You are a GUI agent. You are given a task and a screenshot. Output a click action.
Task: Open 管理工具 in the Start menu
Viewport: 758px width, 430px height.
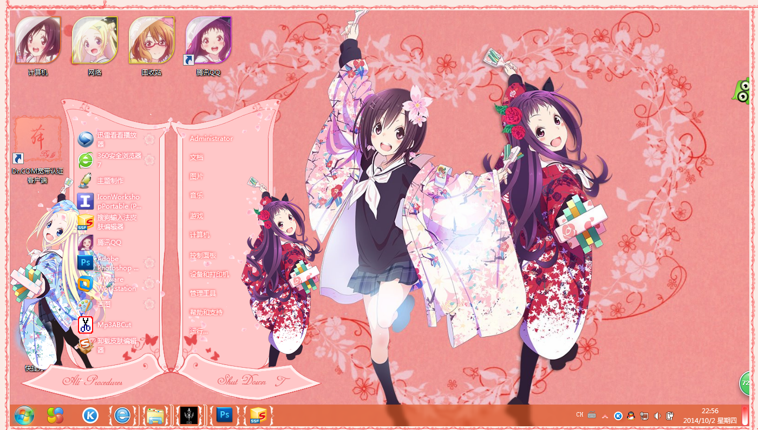click(203, 294)
